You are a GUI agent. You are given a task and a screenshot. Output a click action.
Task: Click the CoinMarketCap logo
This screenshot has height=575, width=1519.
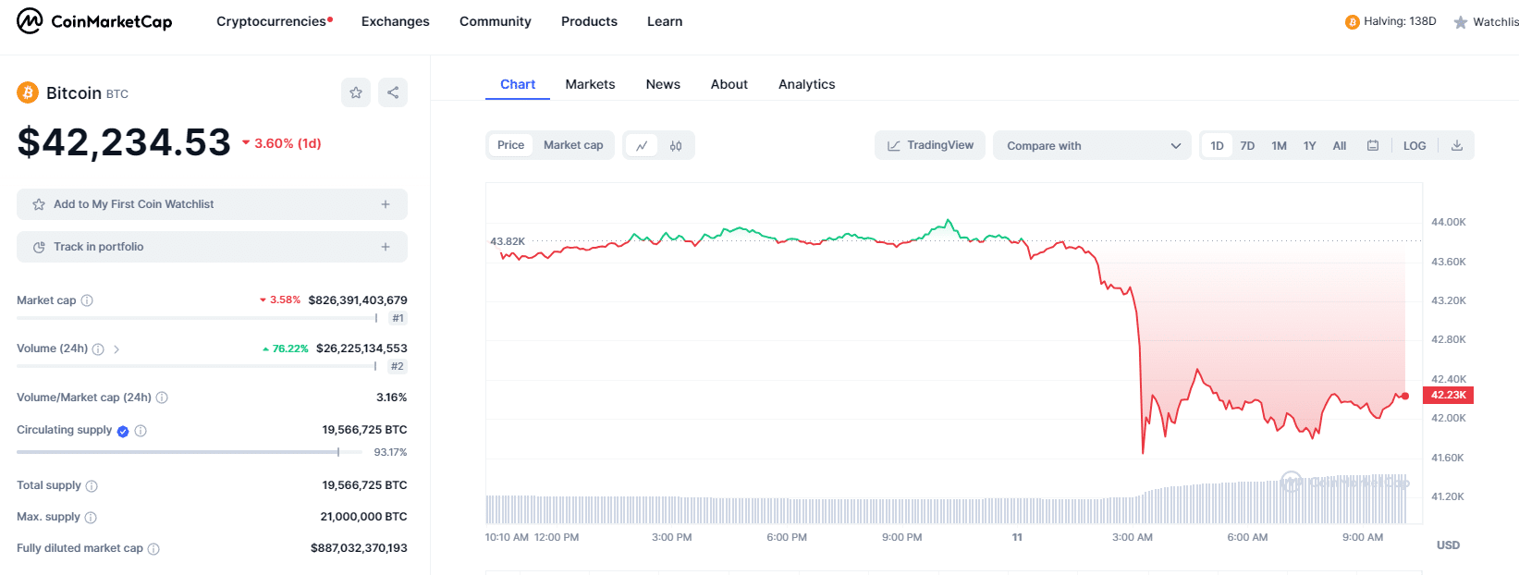[x=94, y=21]
